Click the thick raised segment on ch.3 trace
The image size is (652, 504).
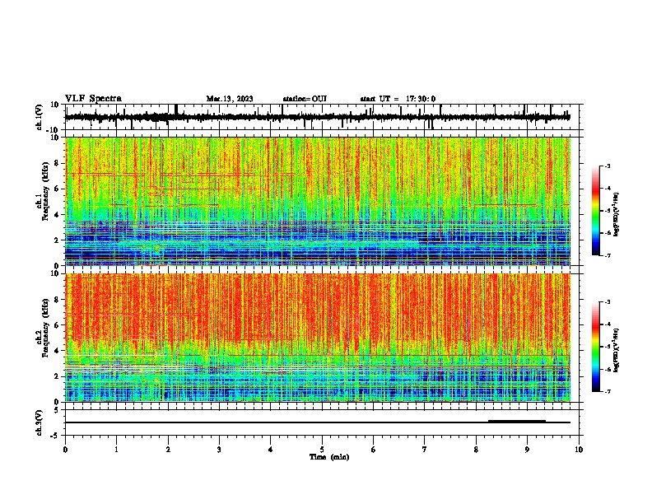point(517,421)
